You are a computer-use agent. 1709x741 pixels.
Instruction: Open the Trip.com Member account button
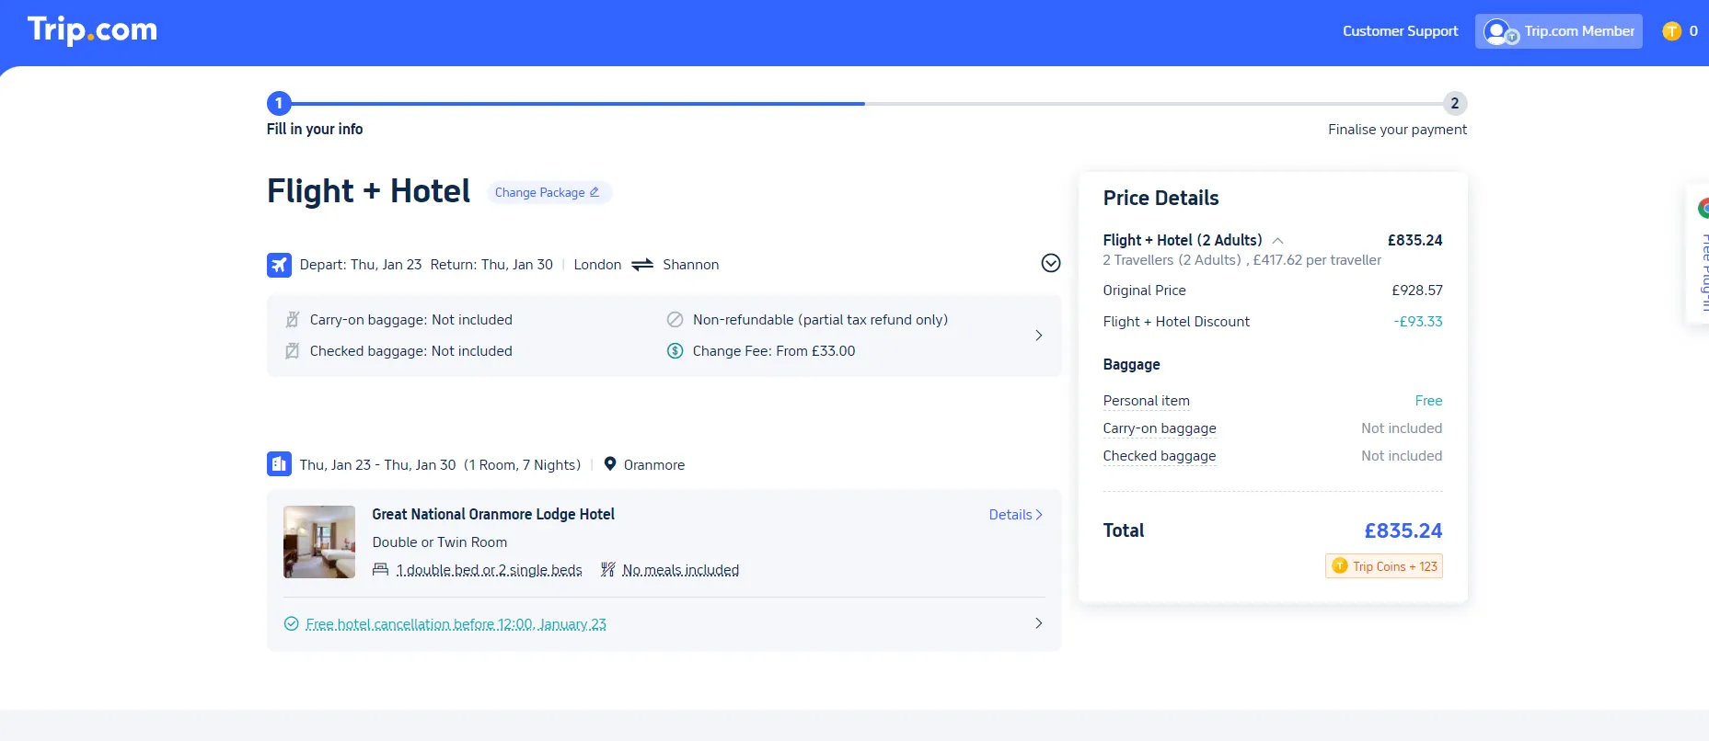[x=1558, y=31]
